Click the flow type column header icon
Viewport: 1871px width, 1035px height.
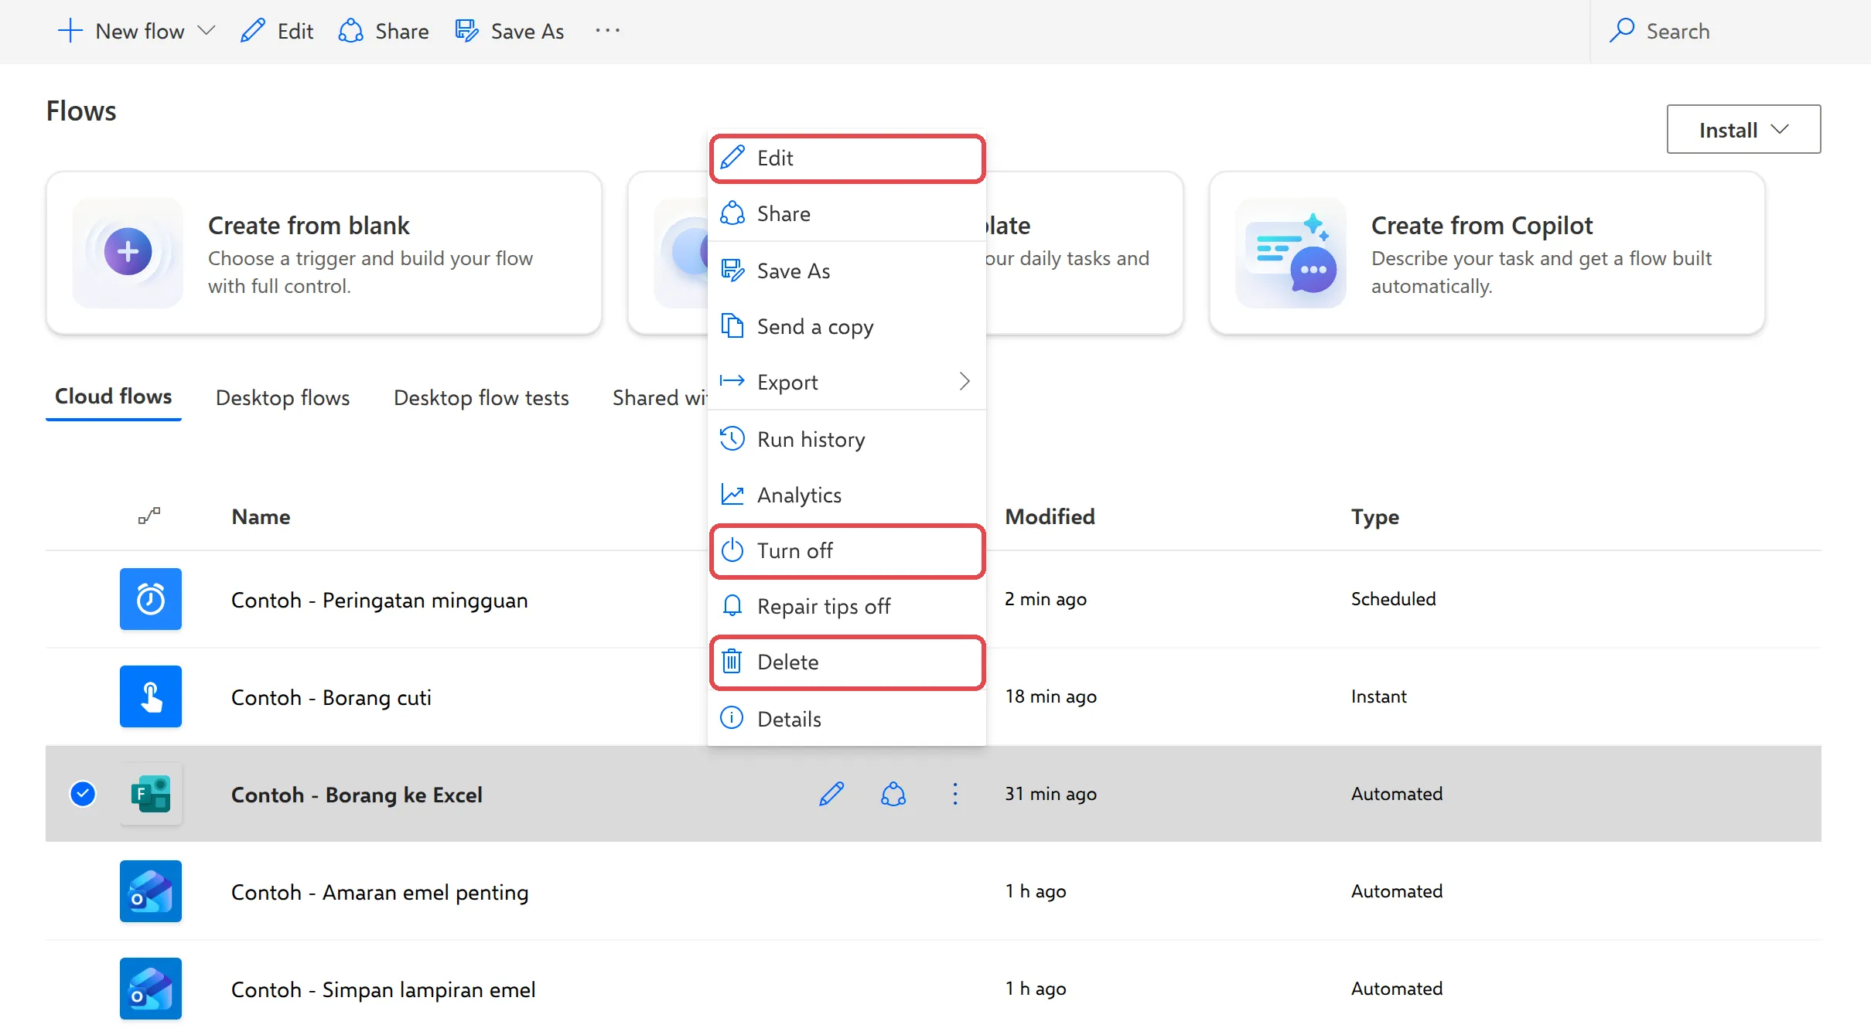pos(149,516)
